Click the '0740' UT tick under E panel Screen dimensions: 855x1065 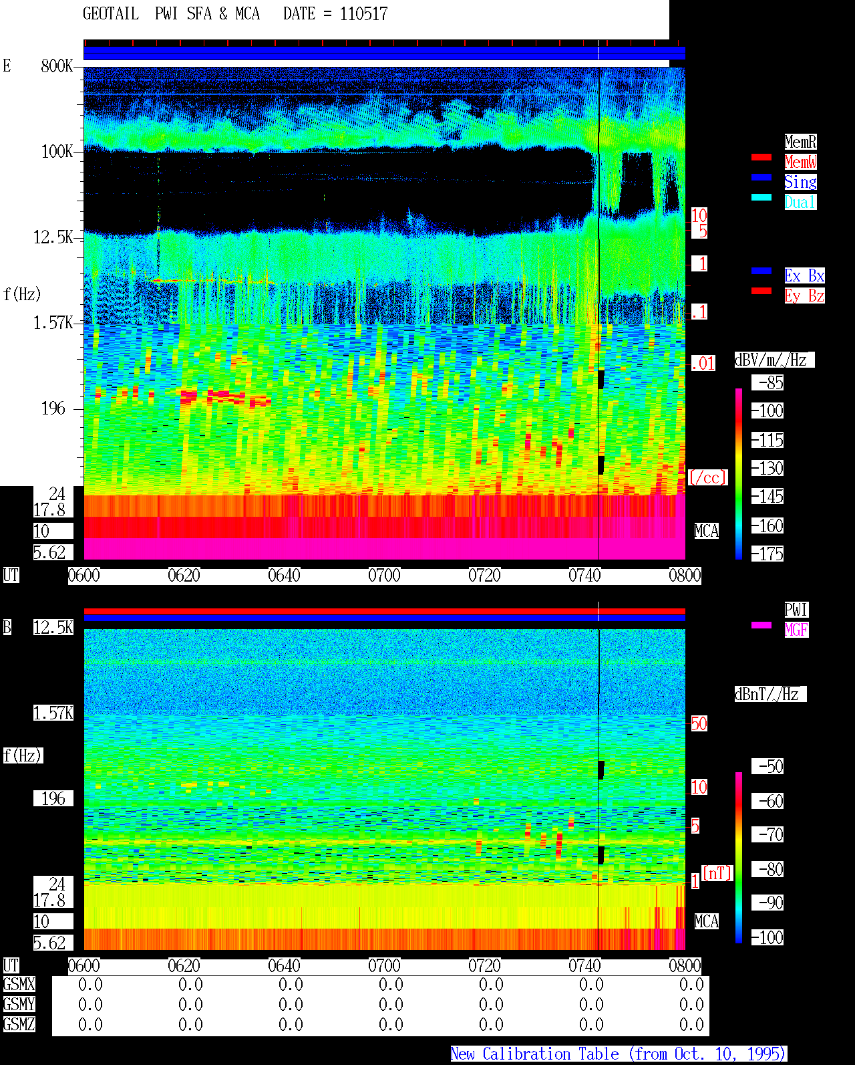[x=584, y=575]
